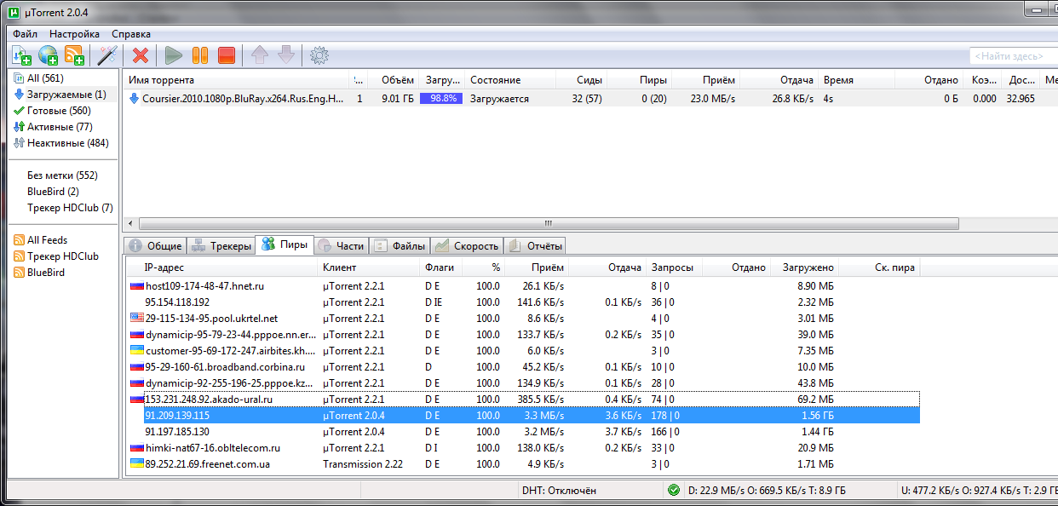Select Загружаемые (1) category
1058x506 pixels.
pyautogui.click(x=66, y=95)
